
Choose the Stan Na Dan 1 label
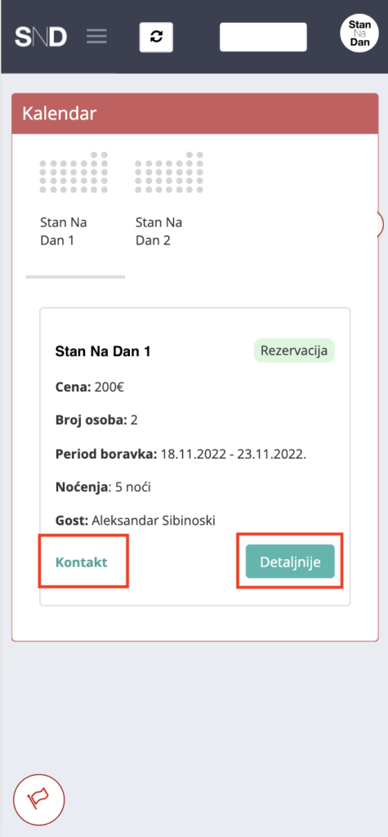click(64, 231)
